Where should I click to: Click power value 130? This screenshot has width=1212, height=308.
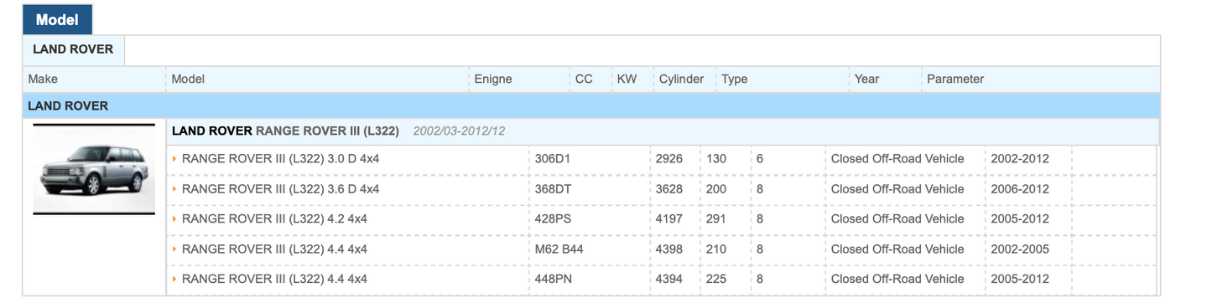point(716,159)
